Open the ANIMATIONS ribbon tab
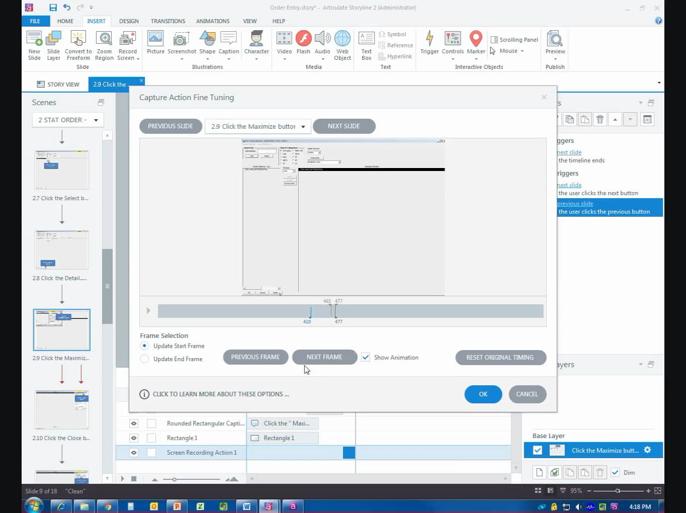 (x=213, y=21)
